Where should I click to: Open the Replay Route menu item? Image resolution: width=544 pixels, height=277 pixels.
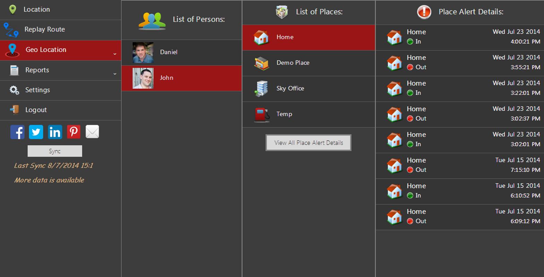click(x=60, y=30)
